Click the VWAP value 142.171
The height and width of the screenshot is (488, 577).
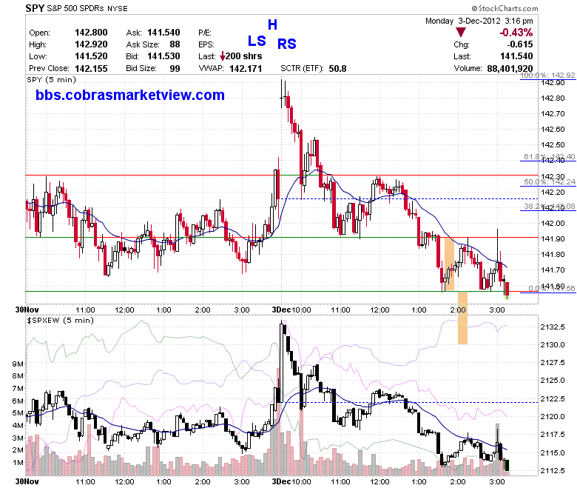[246, 69]
